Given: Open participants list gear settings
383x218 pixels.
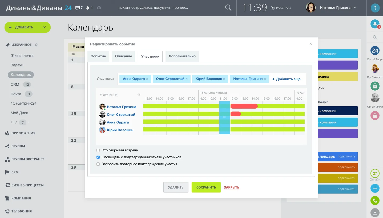Looking at the screenshot, I should [139, 95].
